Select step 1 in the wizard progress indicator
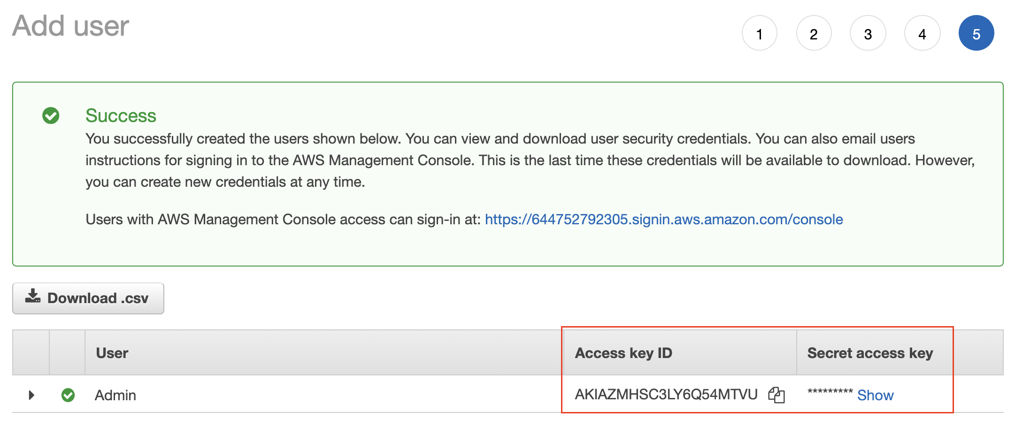Viewport: 1015px width, 427px height. [759, 33]
